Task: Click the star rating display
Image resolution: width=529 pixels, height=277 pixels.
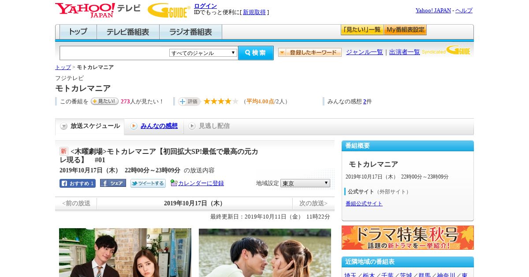Action: (x=221, y=101)
